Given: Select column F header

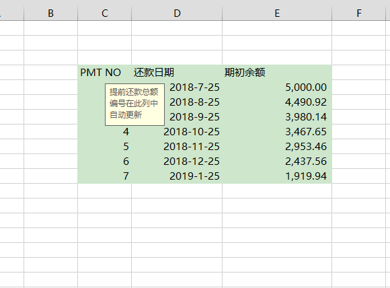Looking at the screenshot, I should (x=358, y=13).
